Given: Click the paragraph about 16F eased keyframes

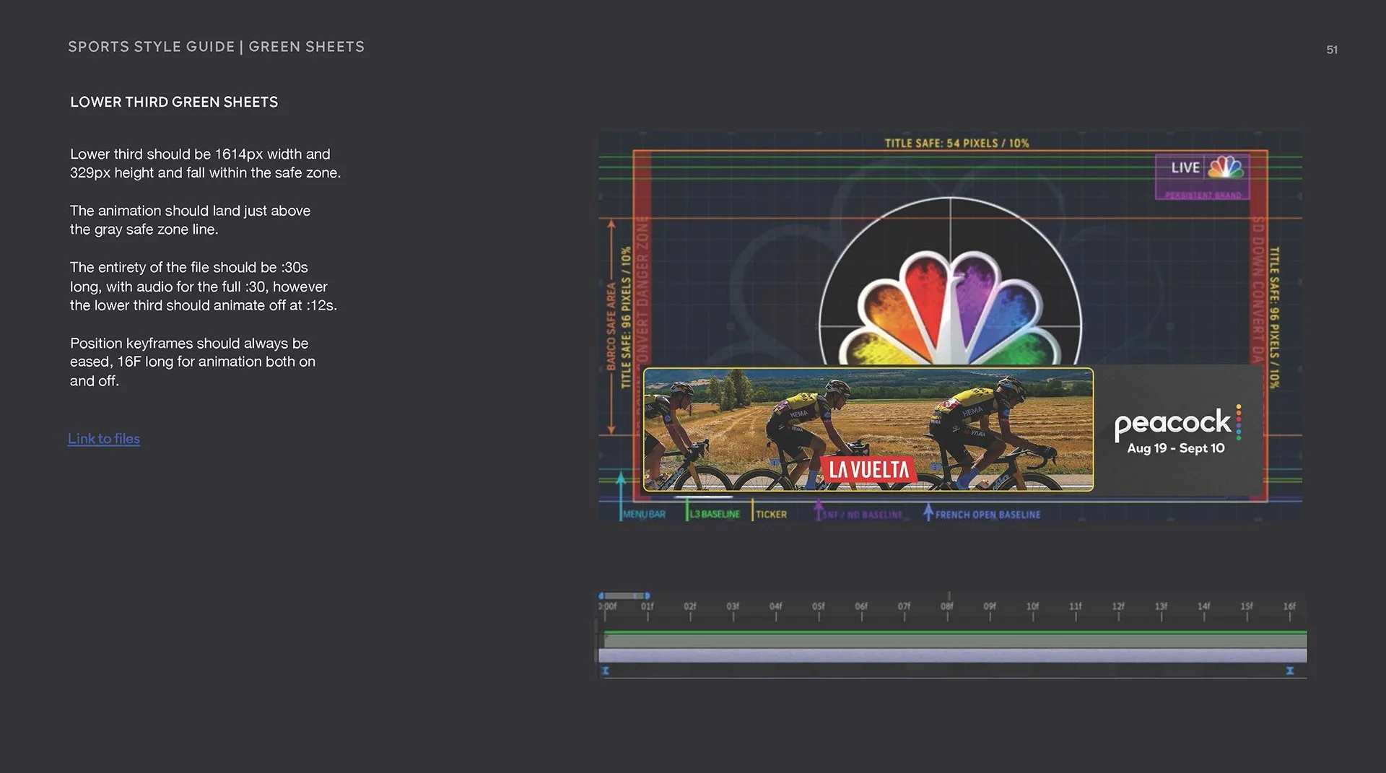Looking at the screenshot, I should (x=192, y=362).
